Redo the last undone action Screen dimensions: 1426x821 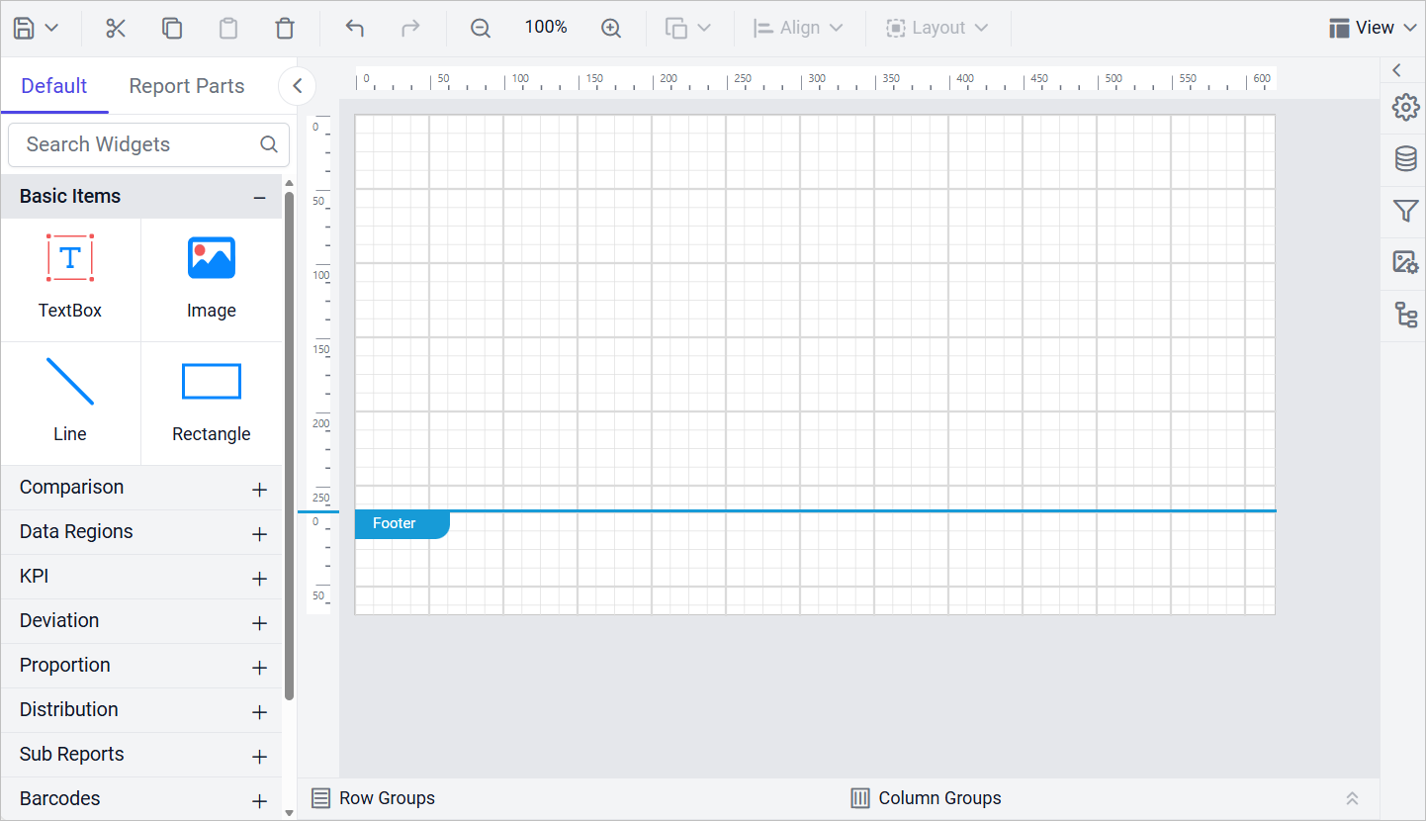[410, 27]
